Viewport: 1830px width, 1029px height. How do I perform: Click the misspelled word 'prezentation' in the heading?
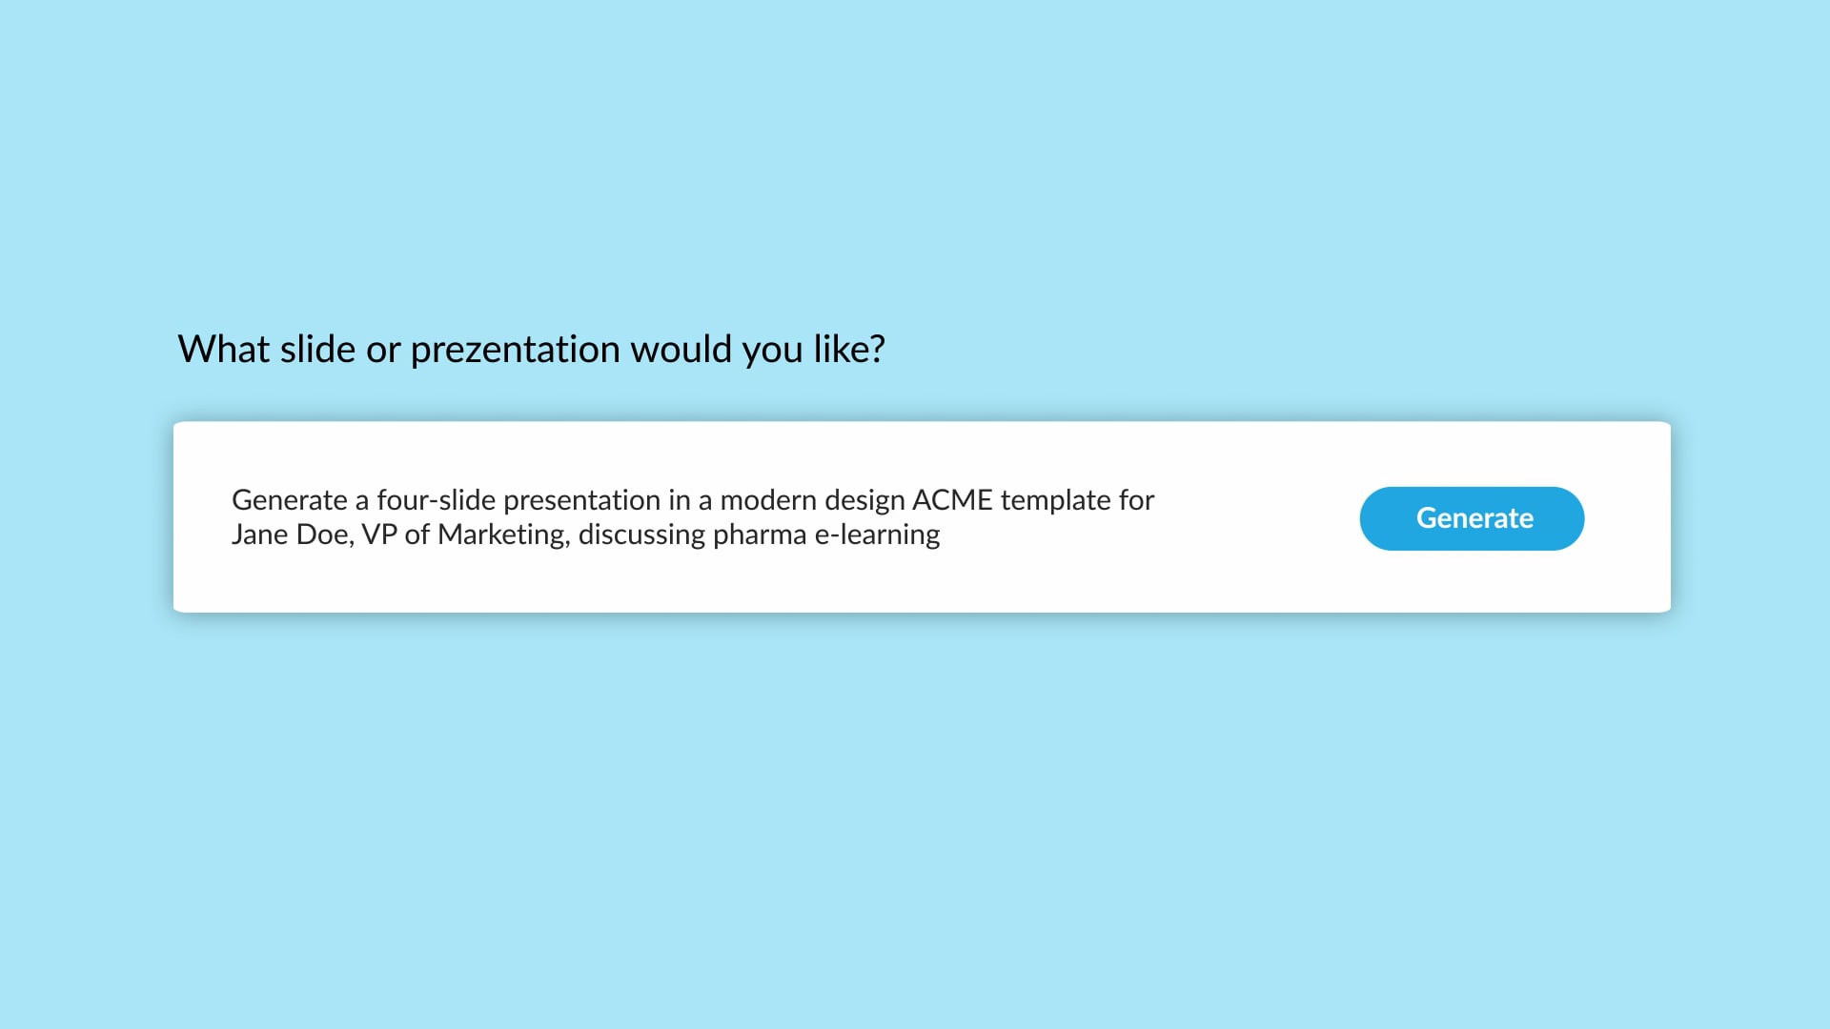[x=516, y=351]
